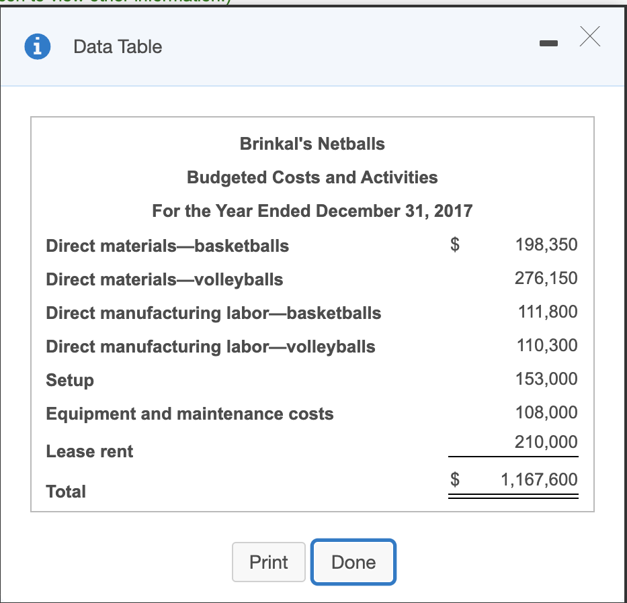627x603 pixels.
Task: Click the Brinkal's Netballs heading
Action: tap(311, 143)
